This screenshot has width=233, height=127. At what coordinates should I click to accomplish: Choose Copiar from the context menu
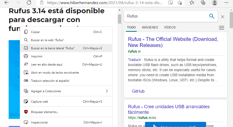[x=66, y=32]
